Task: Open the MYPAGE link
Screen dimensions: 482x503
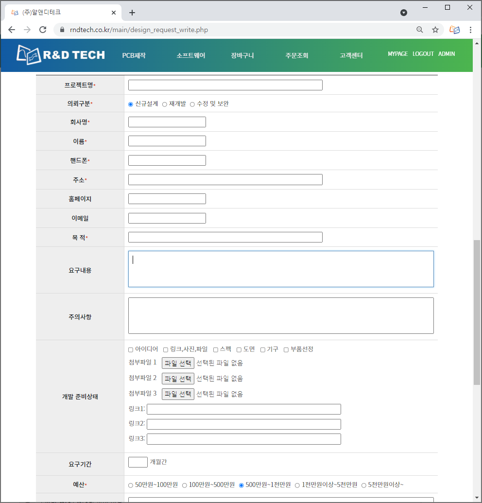Action: pyautogui.click(x=397, y=54)
